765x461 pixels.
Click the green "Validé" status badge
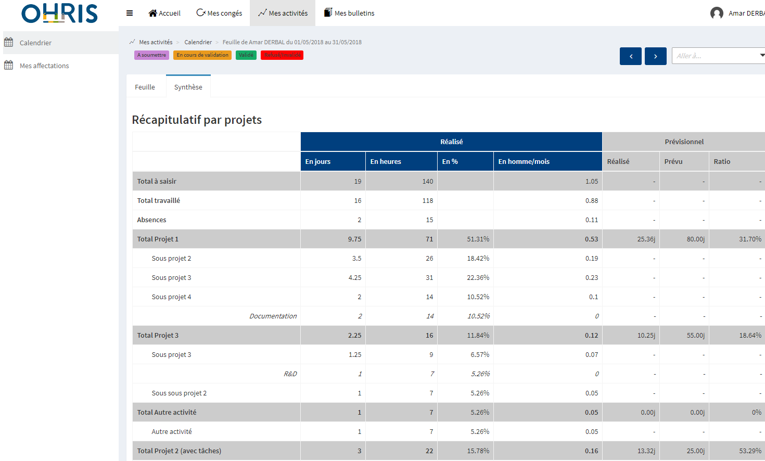tap(246, 55)
